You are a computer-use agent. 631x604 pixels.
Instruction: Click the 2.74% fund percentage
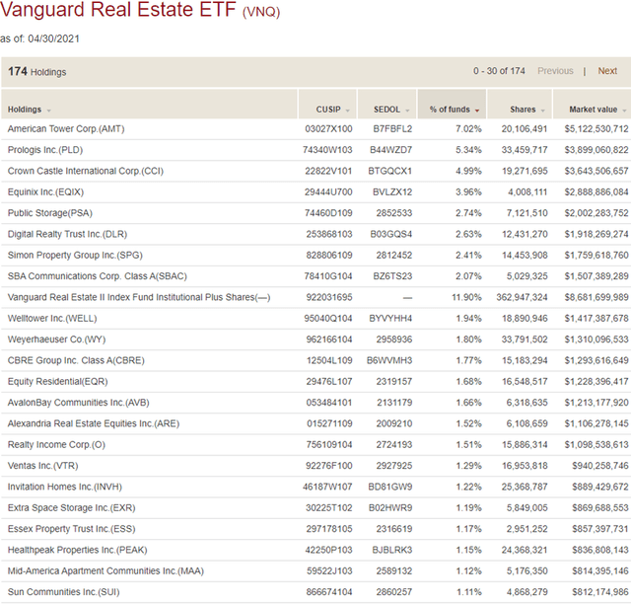coord(468,213)
